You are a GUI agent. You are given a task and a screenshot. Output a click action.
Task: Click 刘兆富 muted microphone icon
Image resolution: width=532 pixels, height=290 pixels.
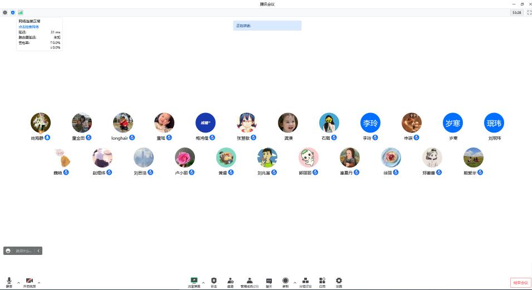tap(274, 173)
